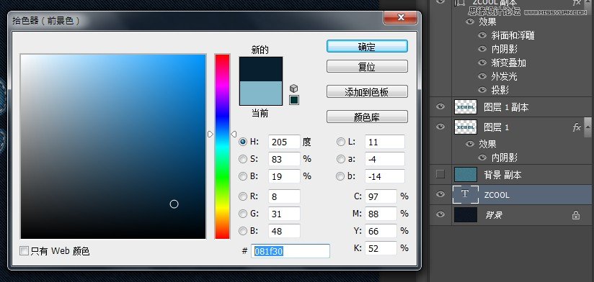Hide the 内阴影 effect under 图层 1

pyautogui.click(x=482, y=158)
